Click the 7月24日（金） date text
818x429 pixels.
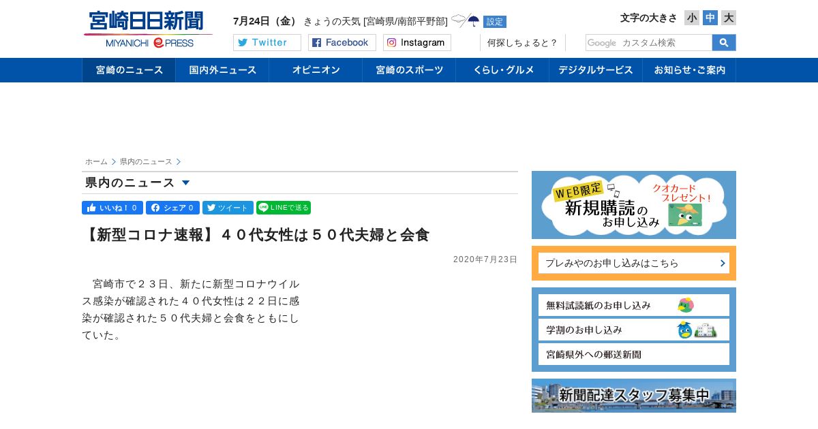coord(266,21)
